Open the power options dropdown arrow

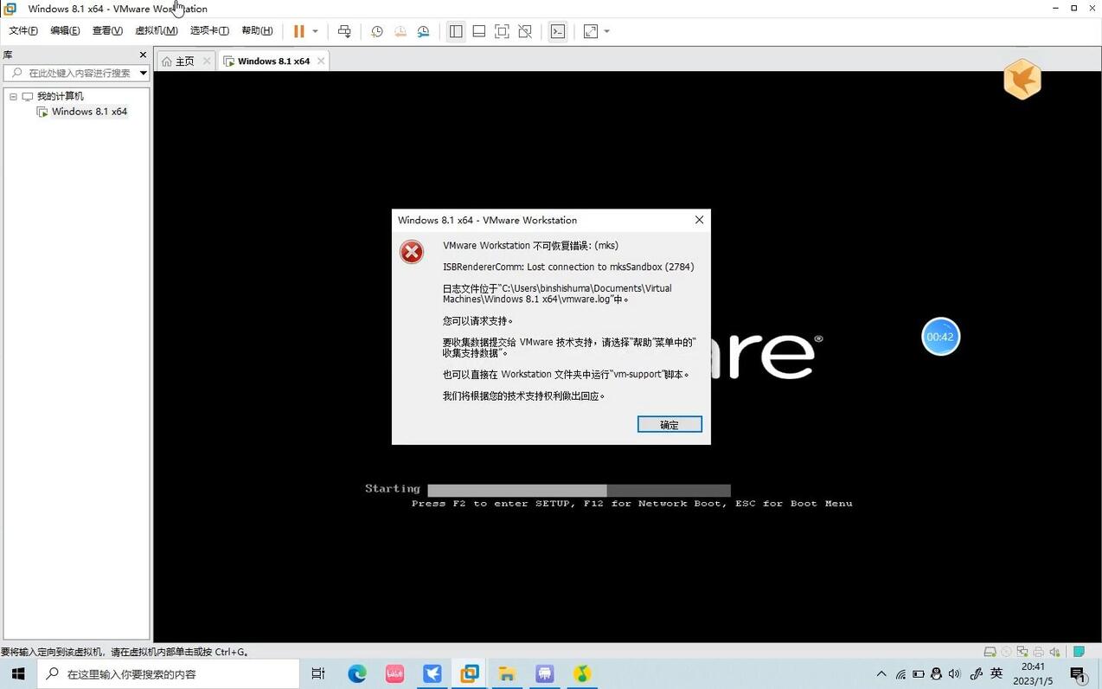(315, 31)
